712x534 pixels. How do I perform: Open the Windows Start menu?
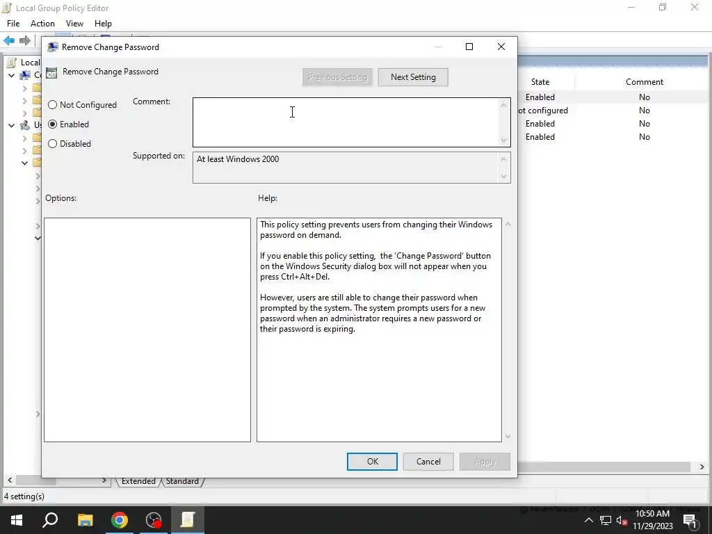[x=17, y=520]
